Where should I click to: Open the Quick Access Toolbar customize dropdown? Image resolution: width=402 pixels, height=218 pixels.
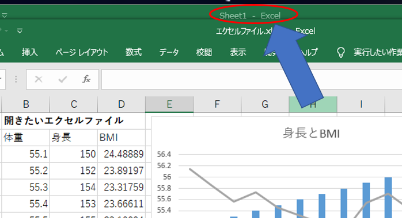pyautogui.click(x=20, y=31)
